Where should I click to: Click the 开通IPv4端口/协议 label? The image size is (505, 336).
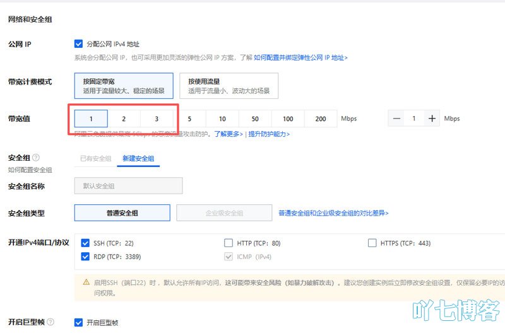[x=39, y=243]
